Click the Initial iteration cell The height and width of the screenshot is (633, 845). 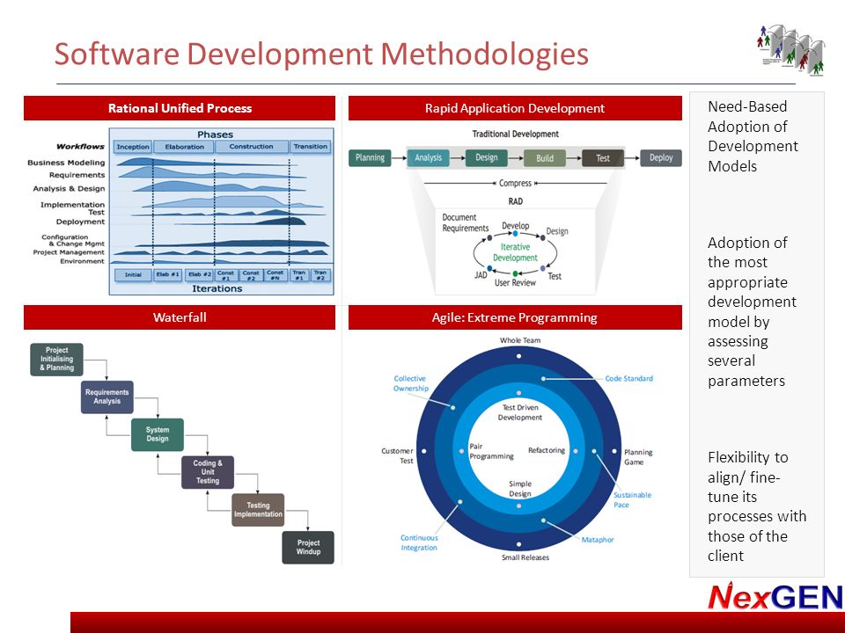coord(133,274)
